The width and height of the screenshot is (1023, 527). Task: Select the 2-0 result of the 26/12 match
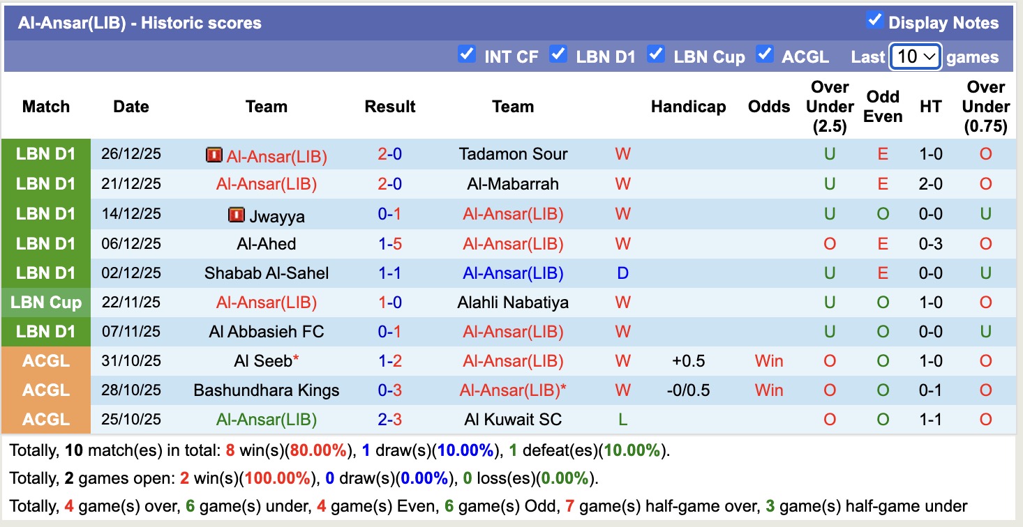(390, 154)
